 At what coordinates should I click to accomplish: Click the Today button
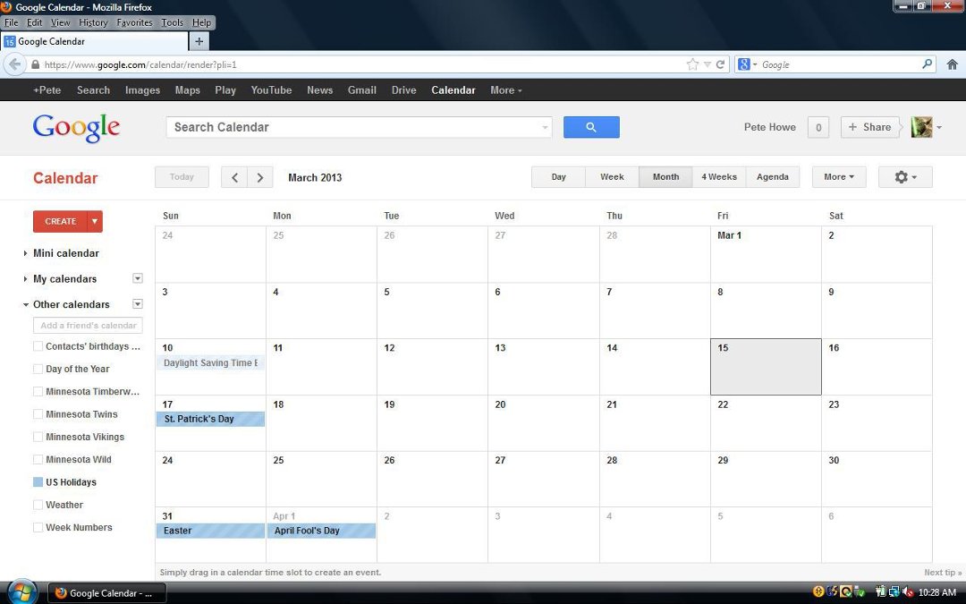182,177
